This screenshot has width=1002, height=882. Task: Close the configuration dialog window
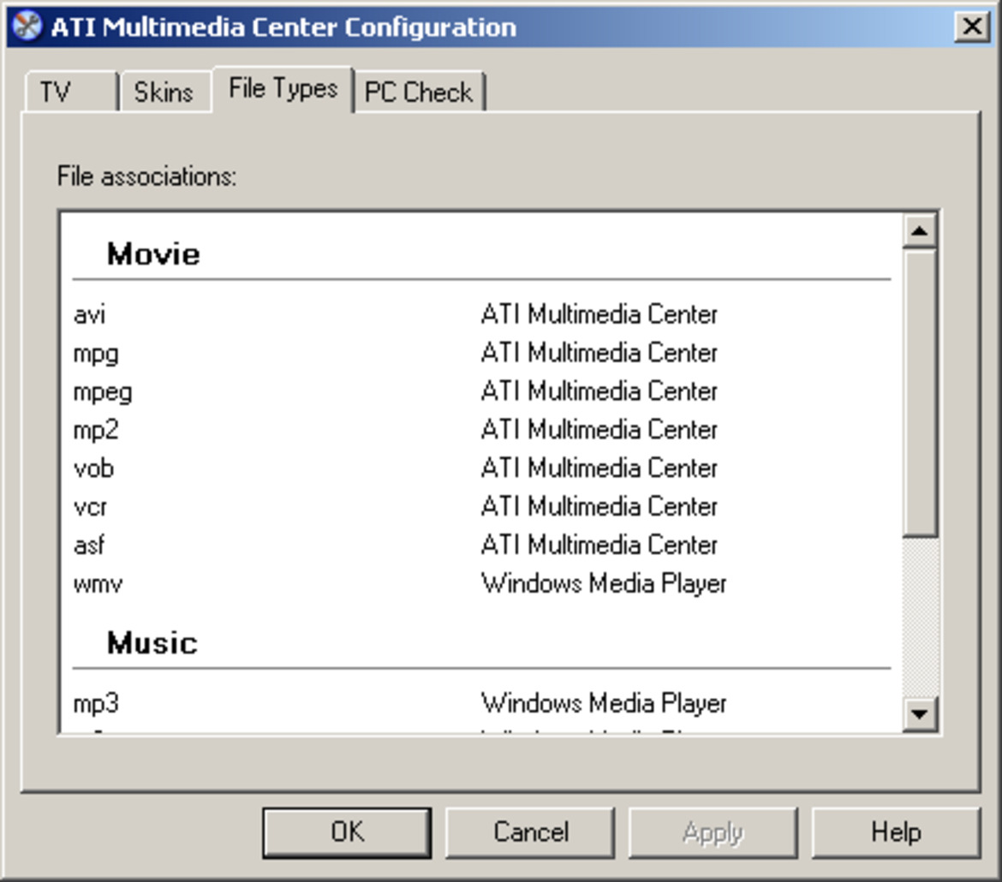pos(972,27)
